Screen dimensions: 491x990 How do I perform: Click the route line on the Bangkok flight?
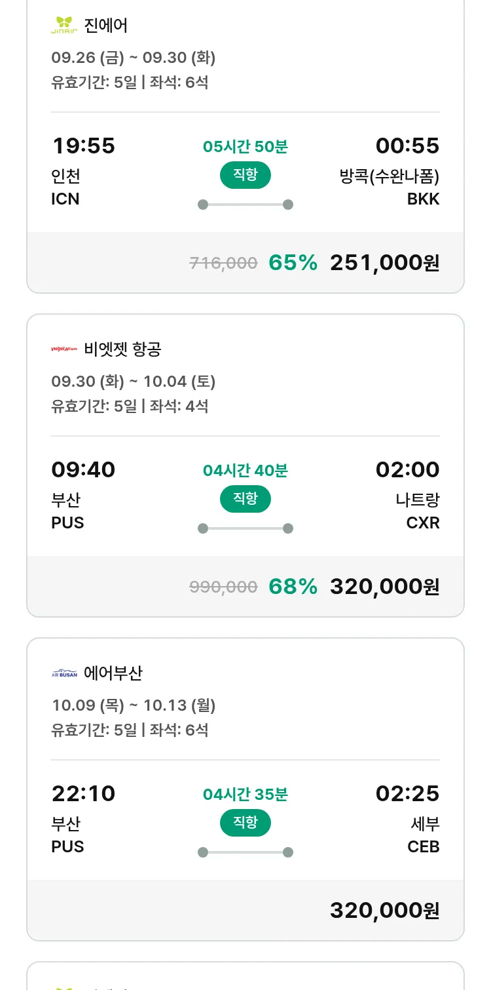tap(245, 205)
